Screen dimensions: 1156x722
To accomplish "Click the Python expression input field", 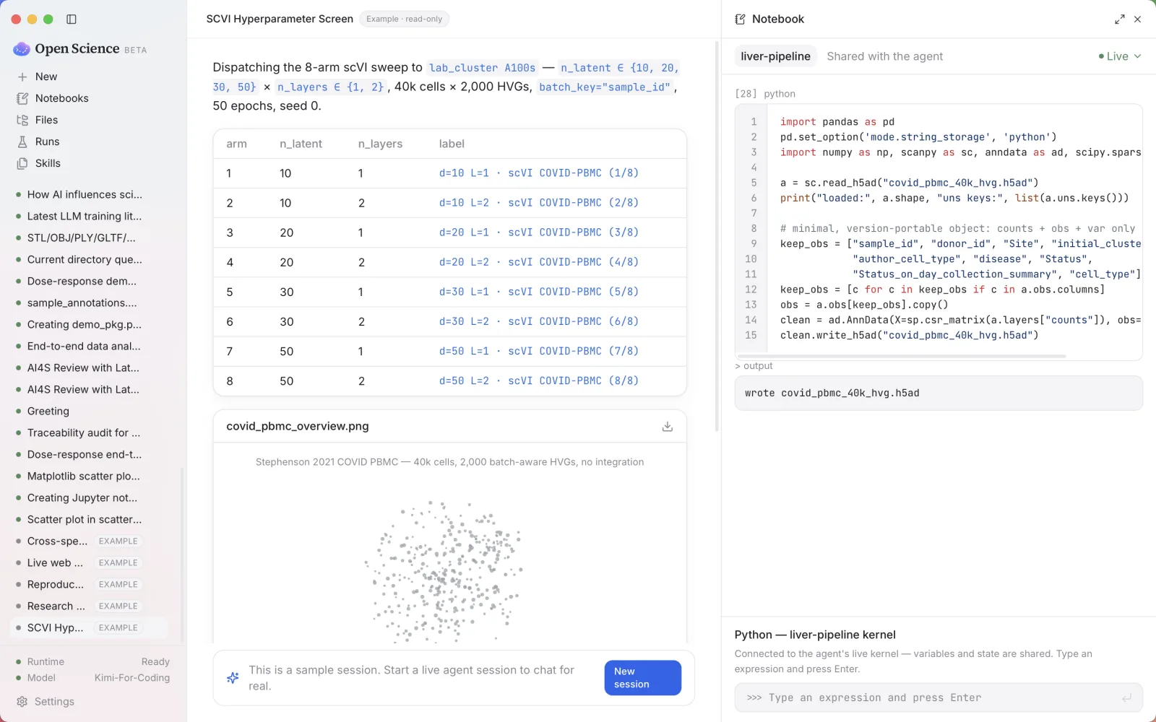I will click(x=939, y=697).
